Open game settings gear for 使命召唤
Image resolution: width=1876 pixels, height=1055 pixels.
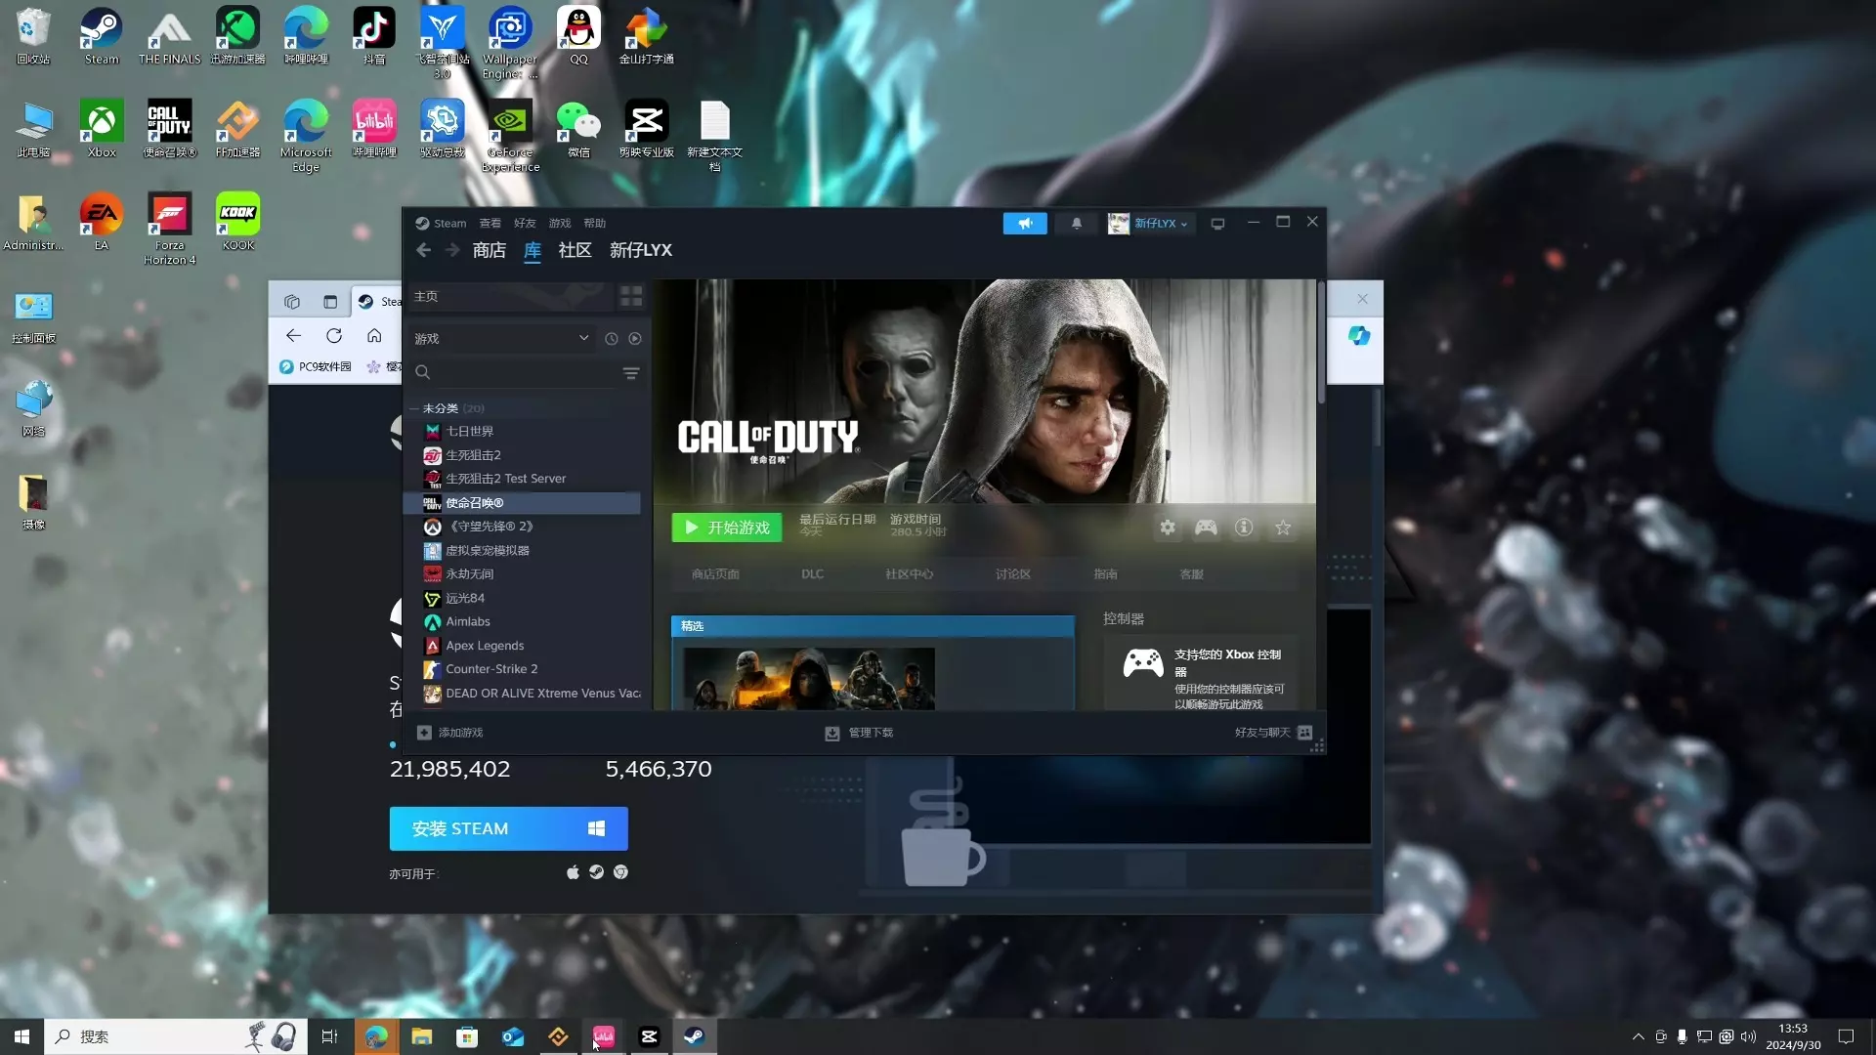[x=1168, y=527]
